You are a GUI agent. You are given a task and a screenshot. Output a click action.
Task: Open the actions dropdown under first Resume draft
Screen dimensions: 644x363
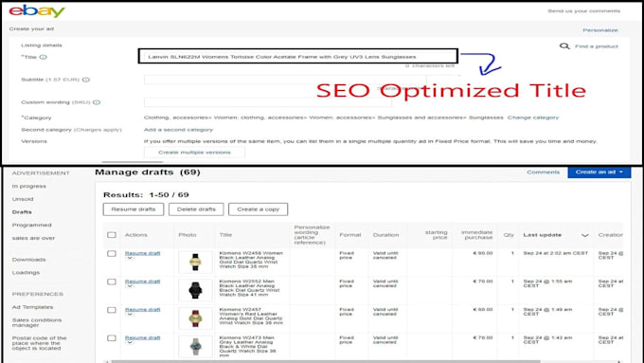click(x=130, y=259)
